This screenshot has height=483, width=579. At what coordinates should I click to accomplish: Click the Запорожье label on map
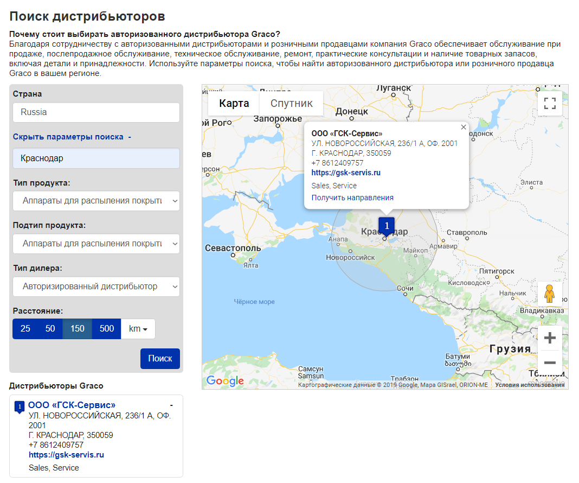pos(278,119)
